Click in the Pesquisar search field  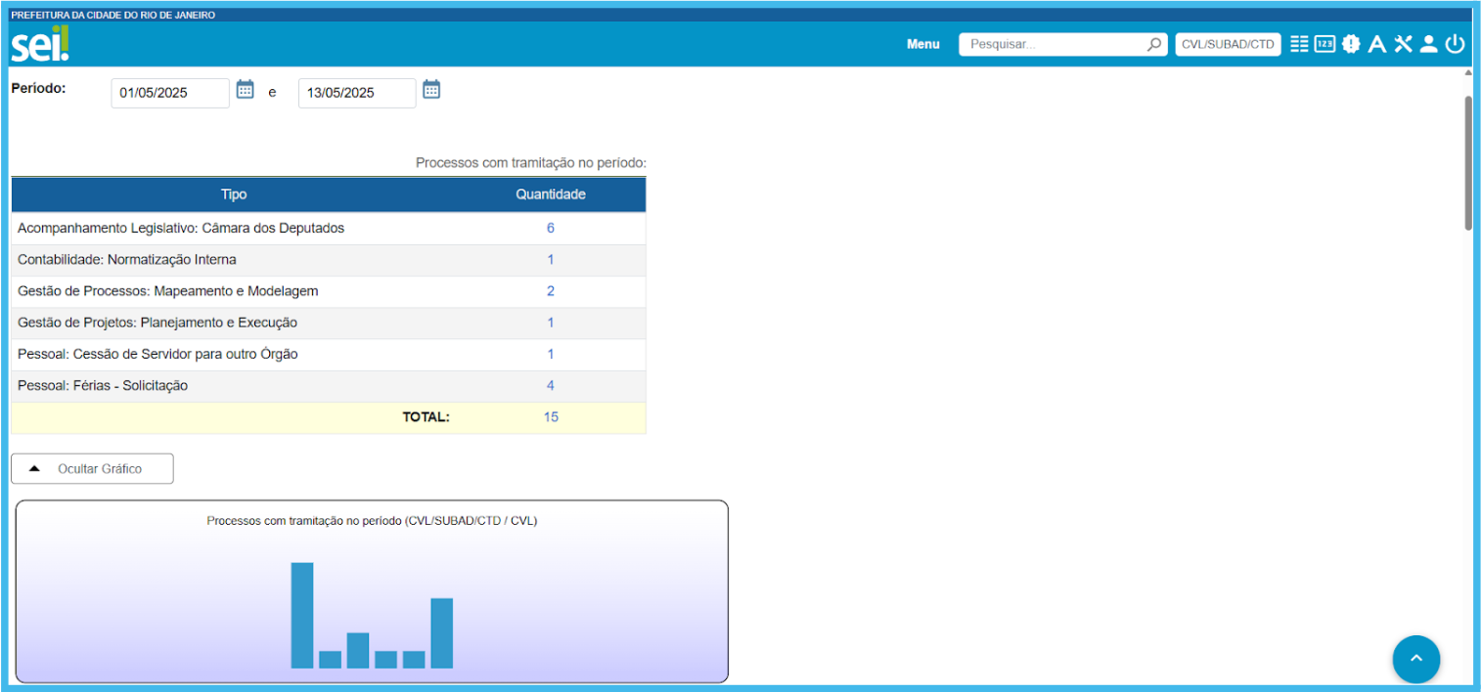1052,44
